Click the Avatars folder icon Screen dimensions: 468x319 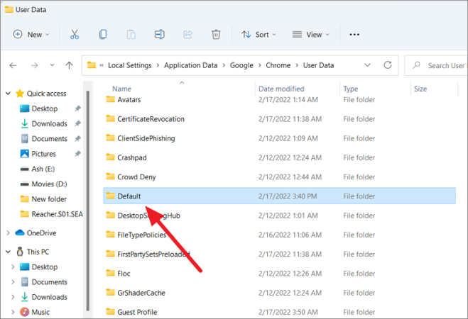[x=111, y=99]
